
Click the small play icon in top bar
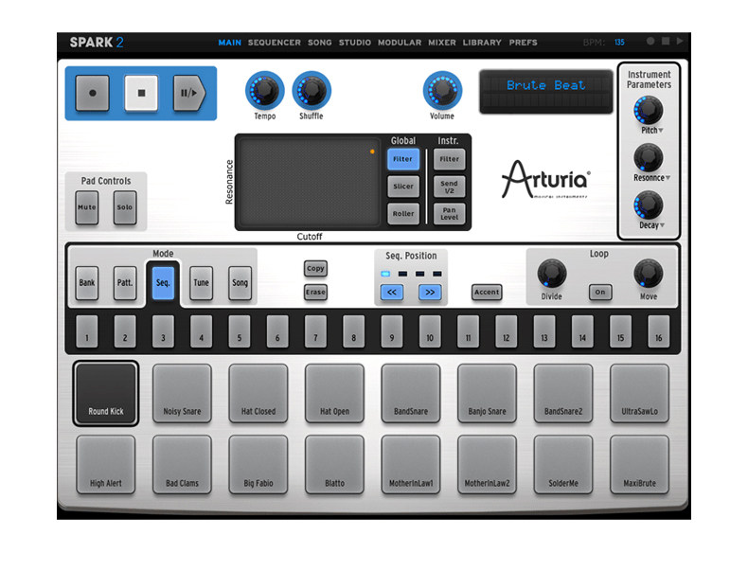[680, 41]
